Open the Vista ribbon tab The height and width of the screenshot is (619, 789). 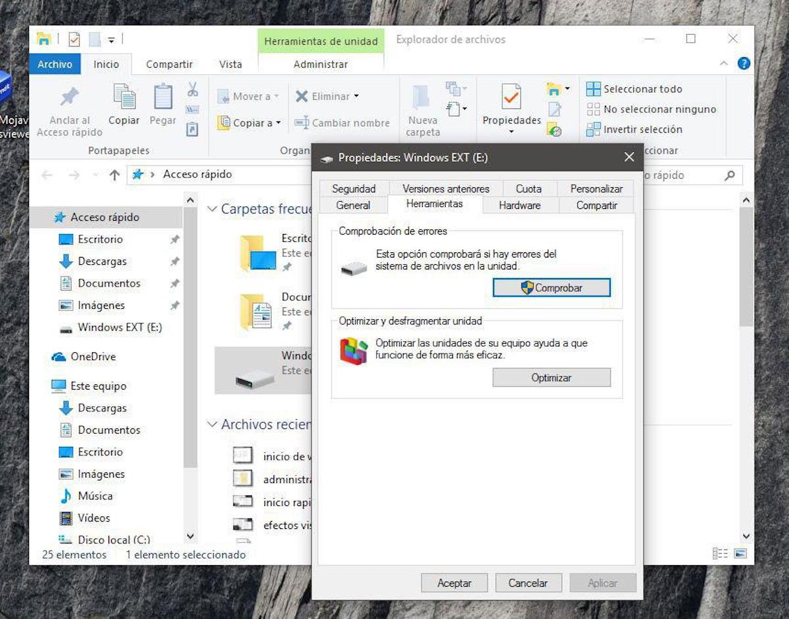[x=230, y=64]
